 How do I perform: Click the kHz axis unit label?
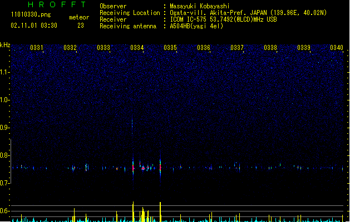[x=5, y=45]
